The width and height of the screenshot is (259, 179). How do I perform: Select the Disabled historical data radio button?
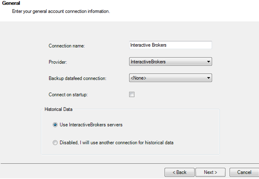(x=55, y=142)
